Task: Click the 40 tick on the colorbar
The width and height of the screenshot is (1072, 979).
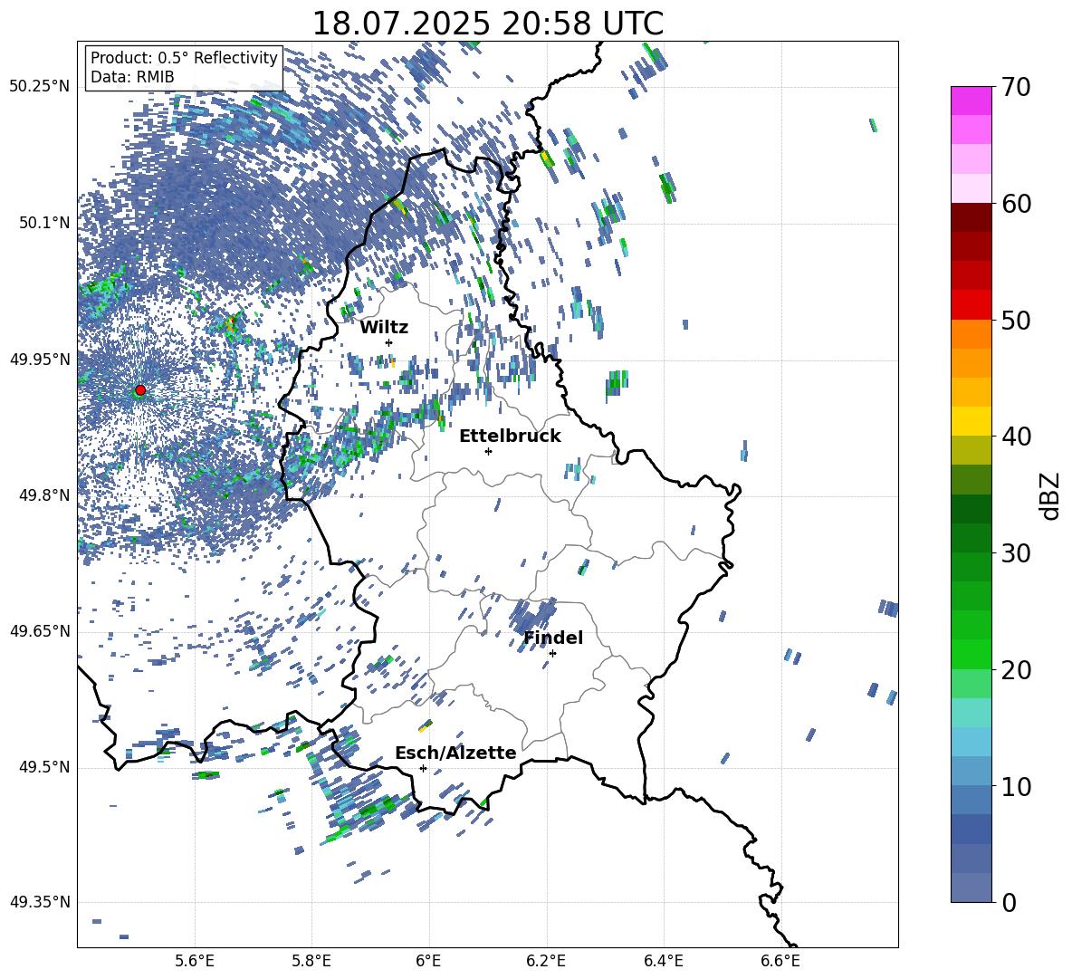Action: pos(1016,437)
